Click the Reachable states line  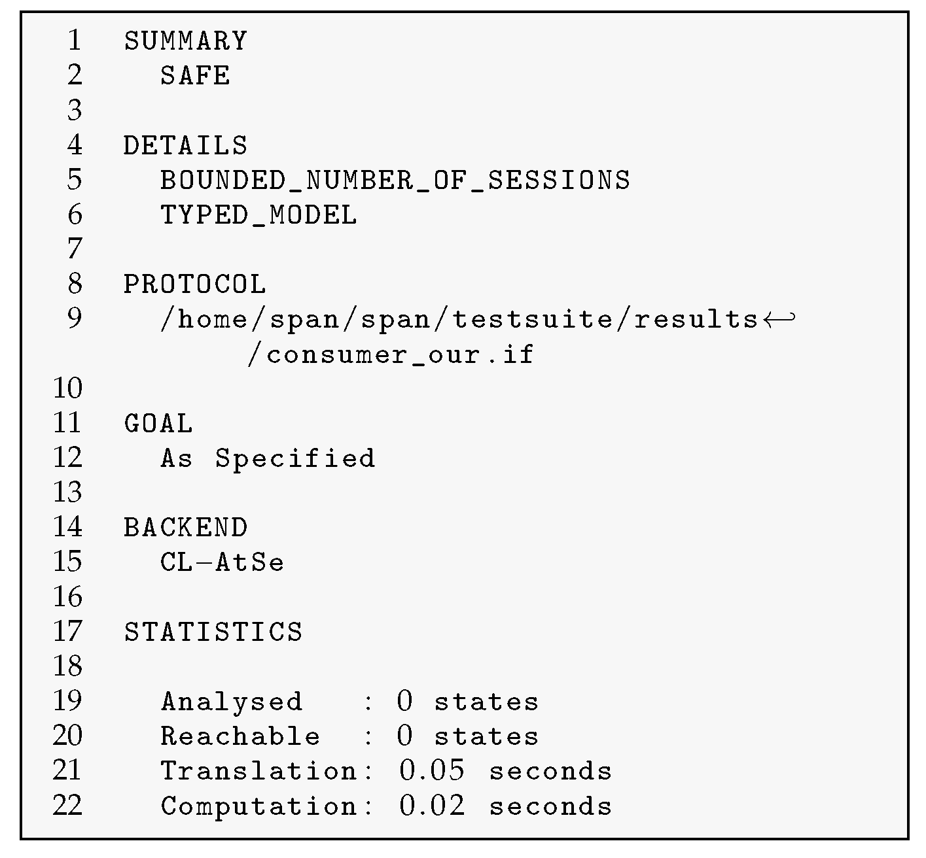[x=349, y=736]
